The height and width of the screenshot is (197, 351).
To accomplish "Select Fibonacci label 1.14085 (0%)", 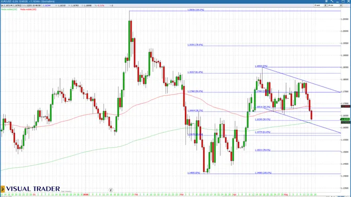I will pos(194,173).
